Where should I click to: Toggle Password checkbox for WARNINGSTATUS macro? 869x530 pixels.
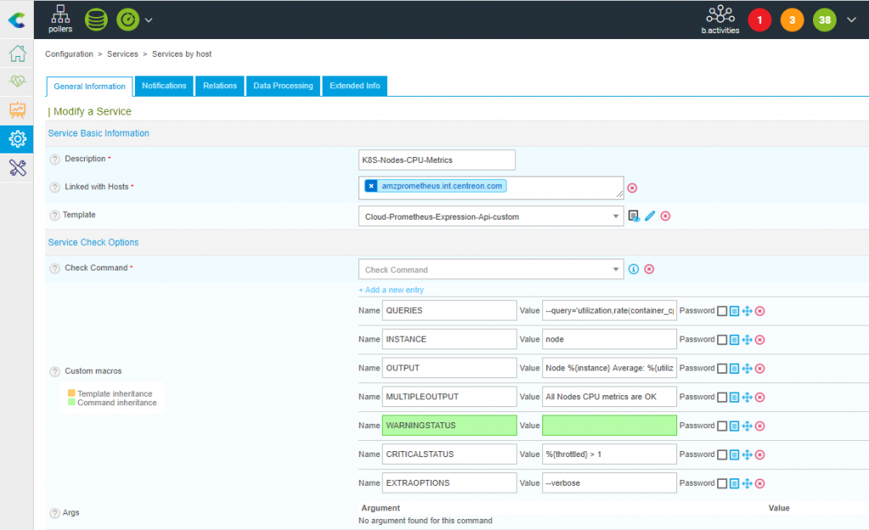tap(721, 427)
